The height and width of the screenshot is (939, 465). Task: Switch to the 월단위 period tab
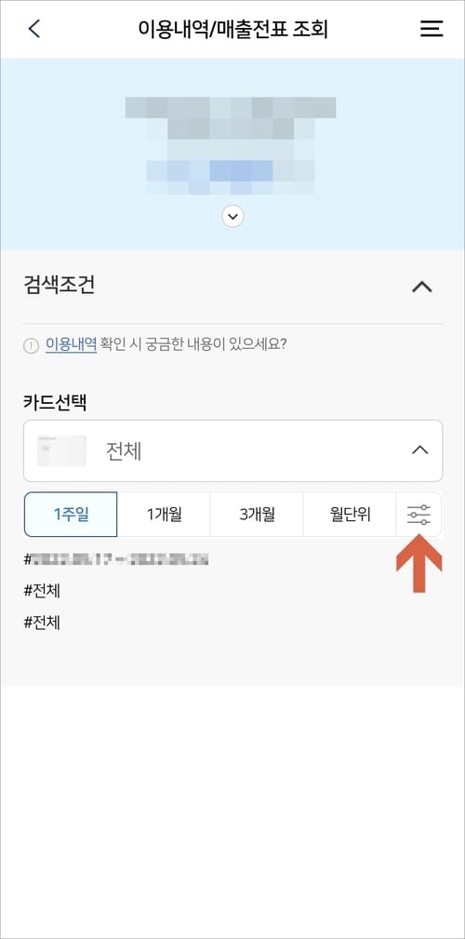point(350,515)
